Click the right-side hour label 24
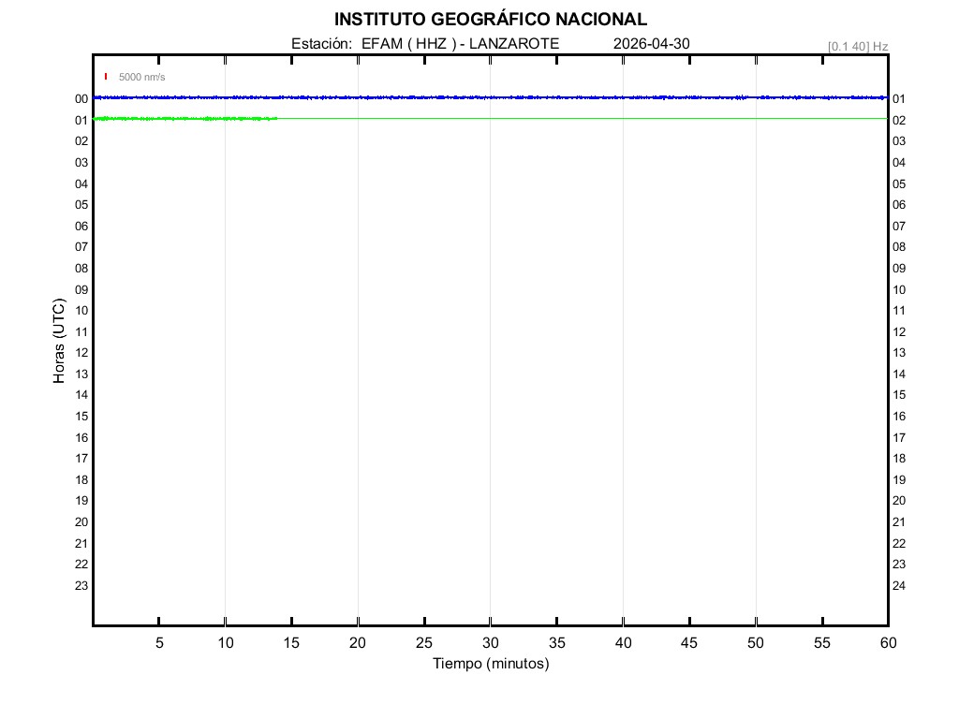This screenshot has width=959, height=719. pos(899,586)
